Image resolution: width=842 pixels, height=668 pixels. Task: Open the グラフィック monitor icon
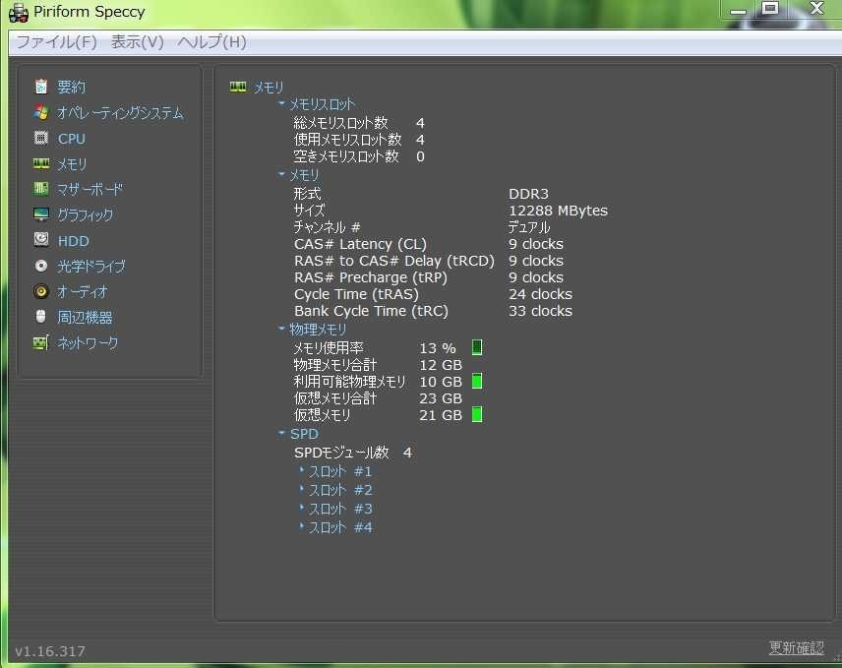[x=41, y=214]
